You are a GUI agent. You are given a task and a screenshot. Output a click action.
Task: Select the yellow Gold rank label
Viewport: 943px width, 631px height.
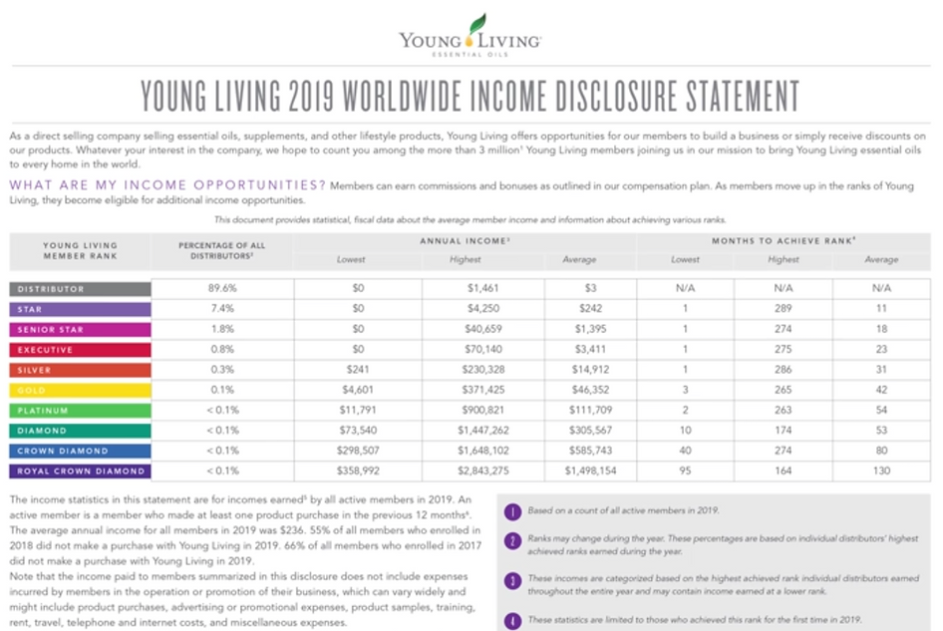(80, 391)
